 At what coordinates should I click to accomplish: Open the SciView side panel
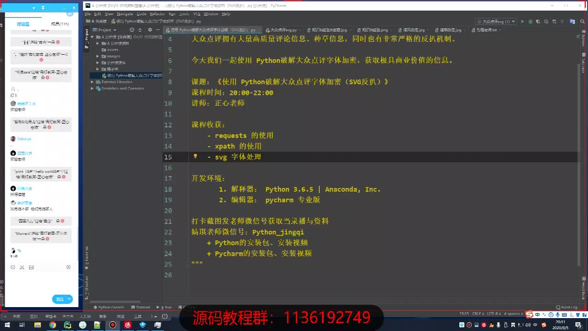pos(583,38)
